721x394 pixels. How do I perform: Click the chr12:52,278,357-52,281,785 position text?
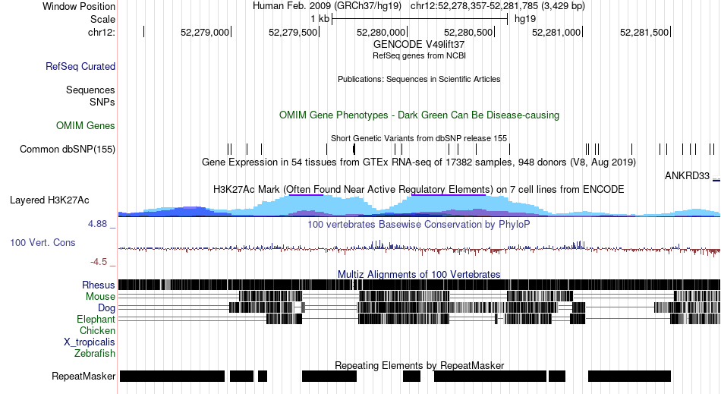point(498,6)
